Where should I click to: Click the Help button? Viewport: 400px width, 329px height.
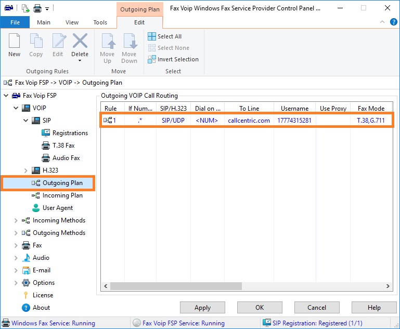pos(374,308)
